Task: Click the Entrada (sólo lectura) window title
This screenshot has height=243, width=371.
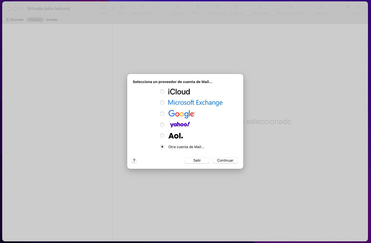Action: click(49, 9)
